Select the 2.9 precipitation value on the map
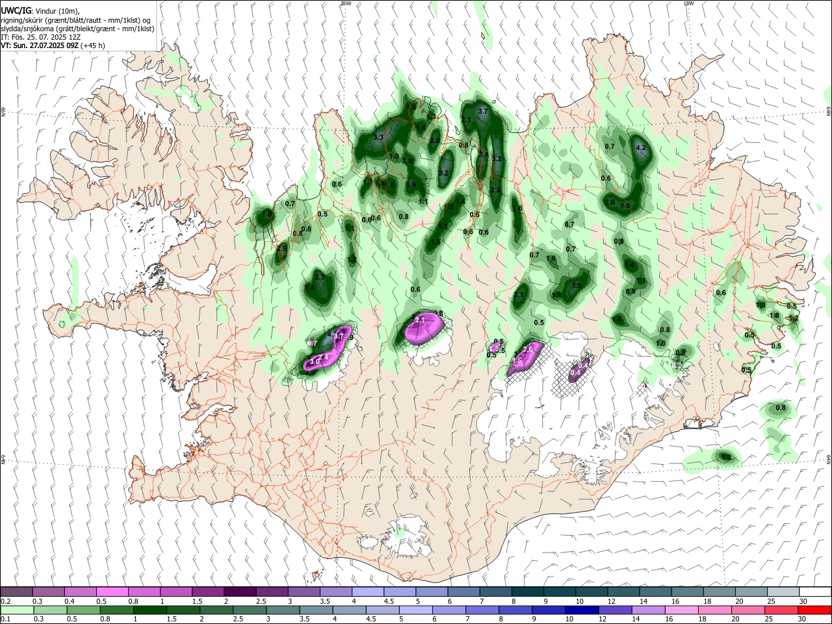This screenshot has height=624, width=832. (281, 248)
